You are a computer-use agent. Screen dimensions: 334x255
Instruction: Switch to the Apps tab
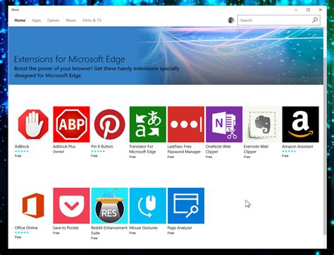pyautogui.click(x=37, y=20)
